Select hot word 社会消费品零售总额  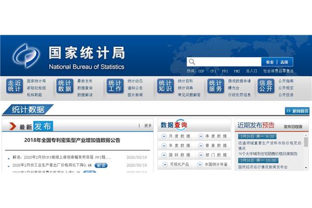point(278,71)
